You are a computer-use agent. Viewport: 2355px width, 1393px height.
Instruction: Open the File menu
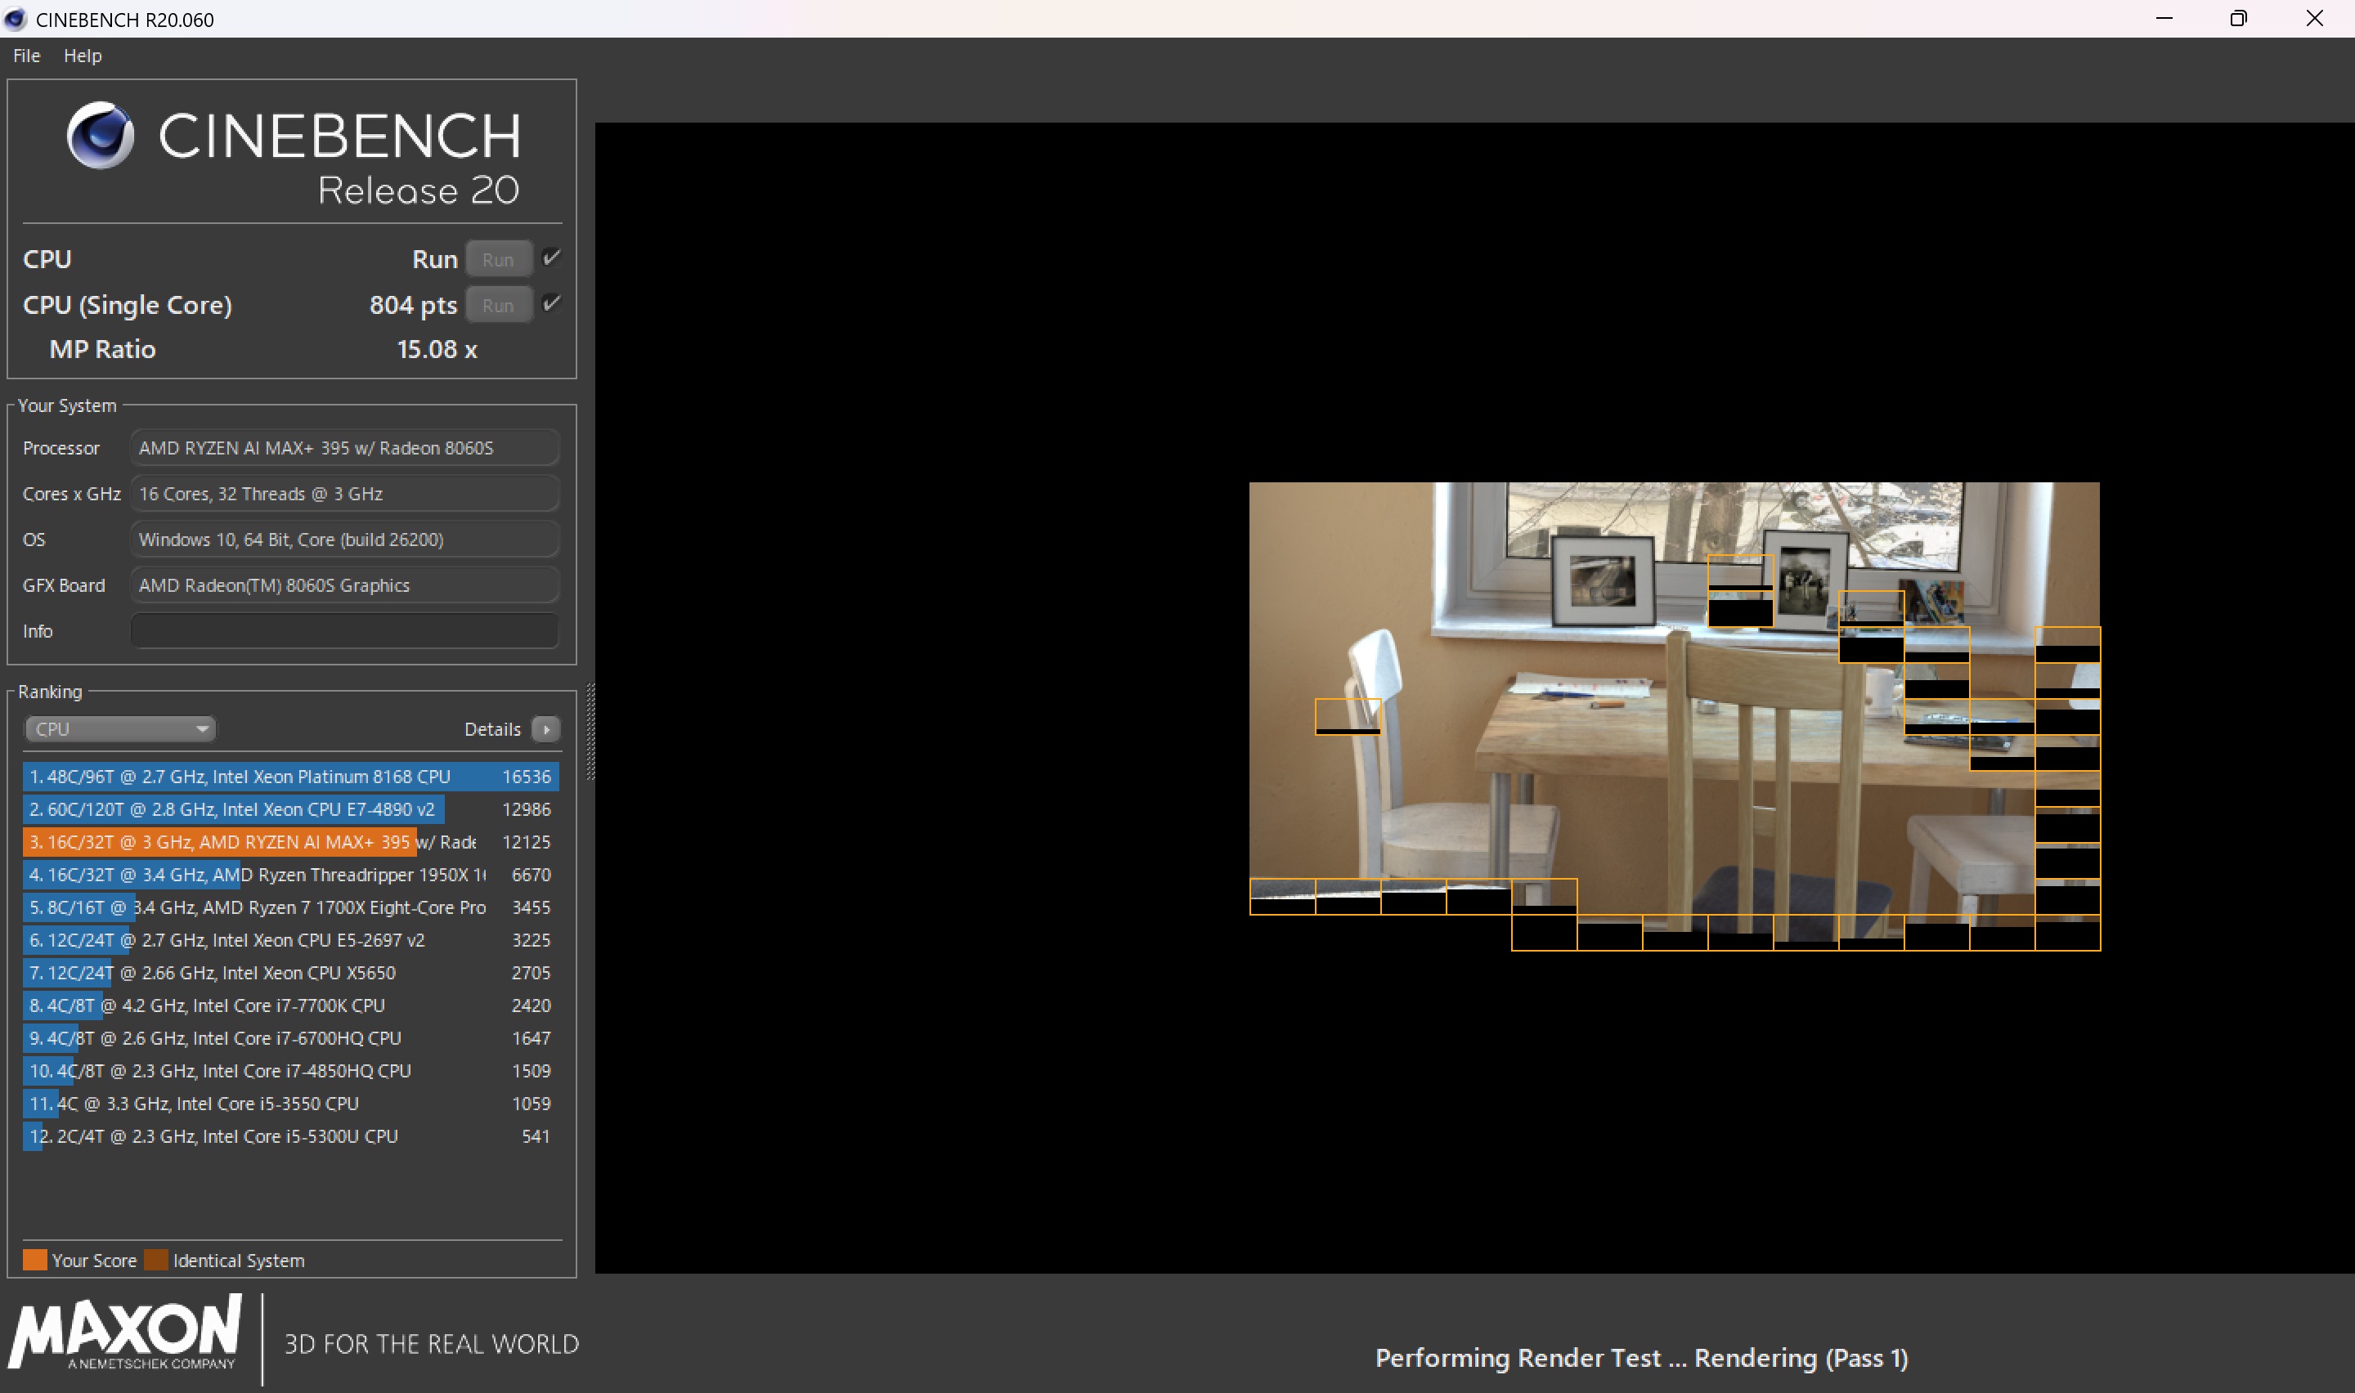26,56
